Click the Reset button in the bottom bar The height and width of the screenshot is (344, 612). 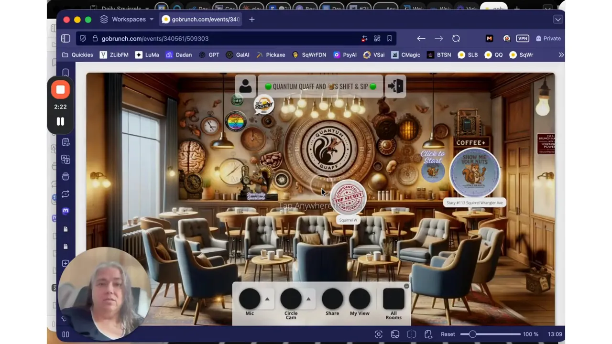(448, 334)
